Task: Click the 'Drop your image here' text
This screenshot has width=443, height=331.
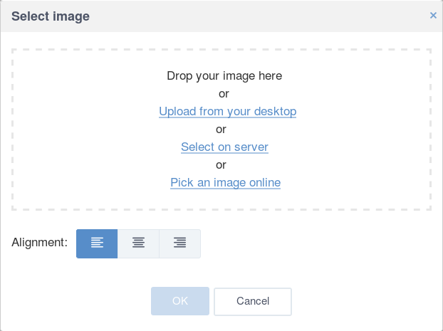Action: point(224,75)
